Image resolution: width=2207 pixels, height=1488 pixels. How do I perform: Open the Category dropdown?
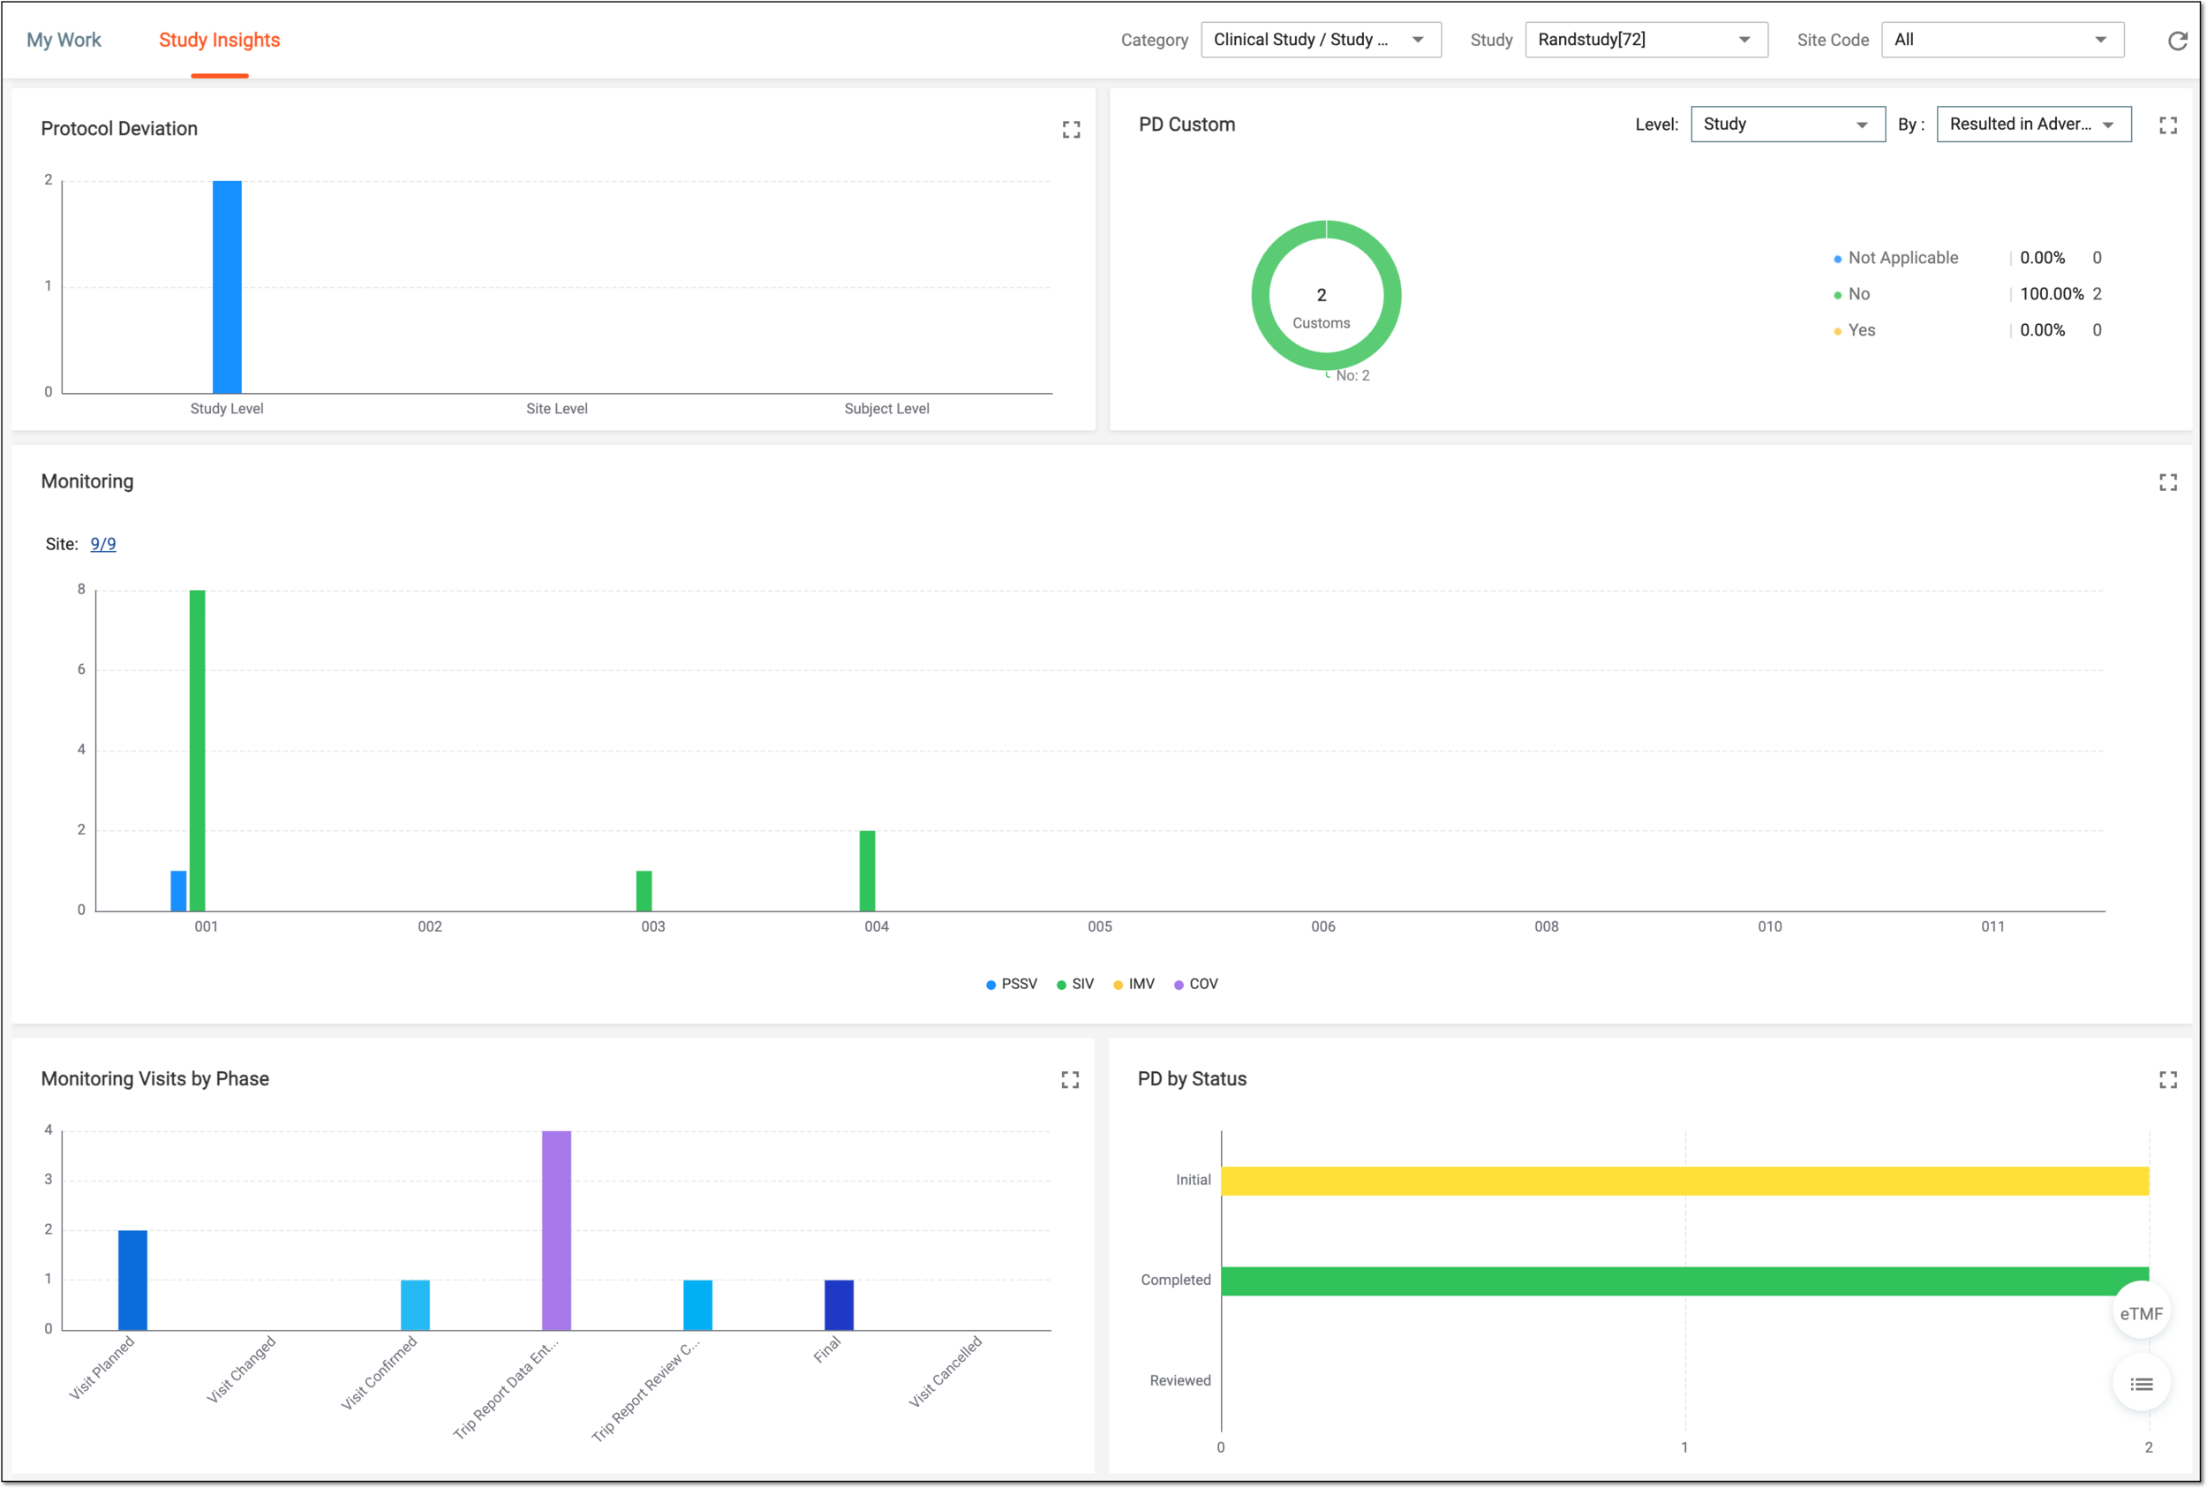(x=1320, y=40)
